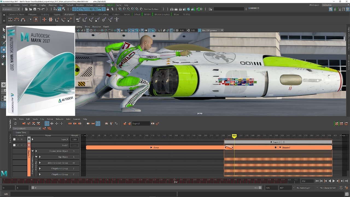The image size is (350, 197).
Task: Open the Rec 709 gamma dropdown
Action: pos(212,30)
